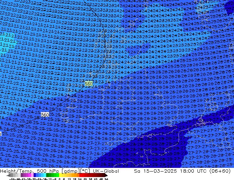Click the '0' label under the legend

coord(59,179)
